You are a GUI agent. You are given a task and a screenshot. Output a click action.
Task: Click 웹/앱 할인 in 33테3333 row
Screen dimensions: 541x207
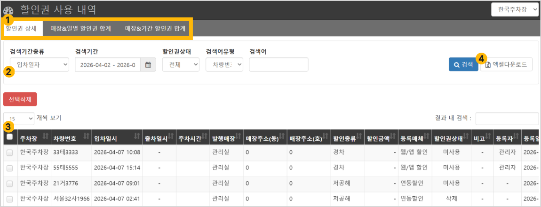[x=414, y=152]
